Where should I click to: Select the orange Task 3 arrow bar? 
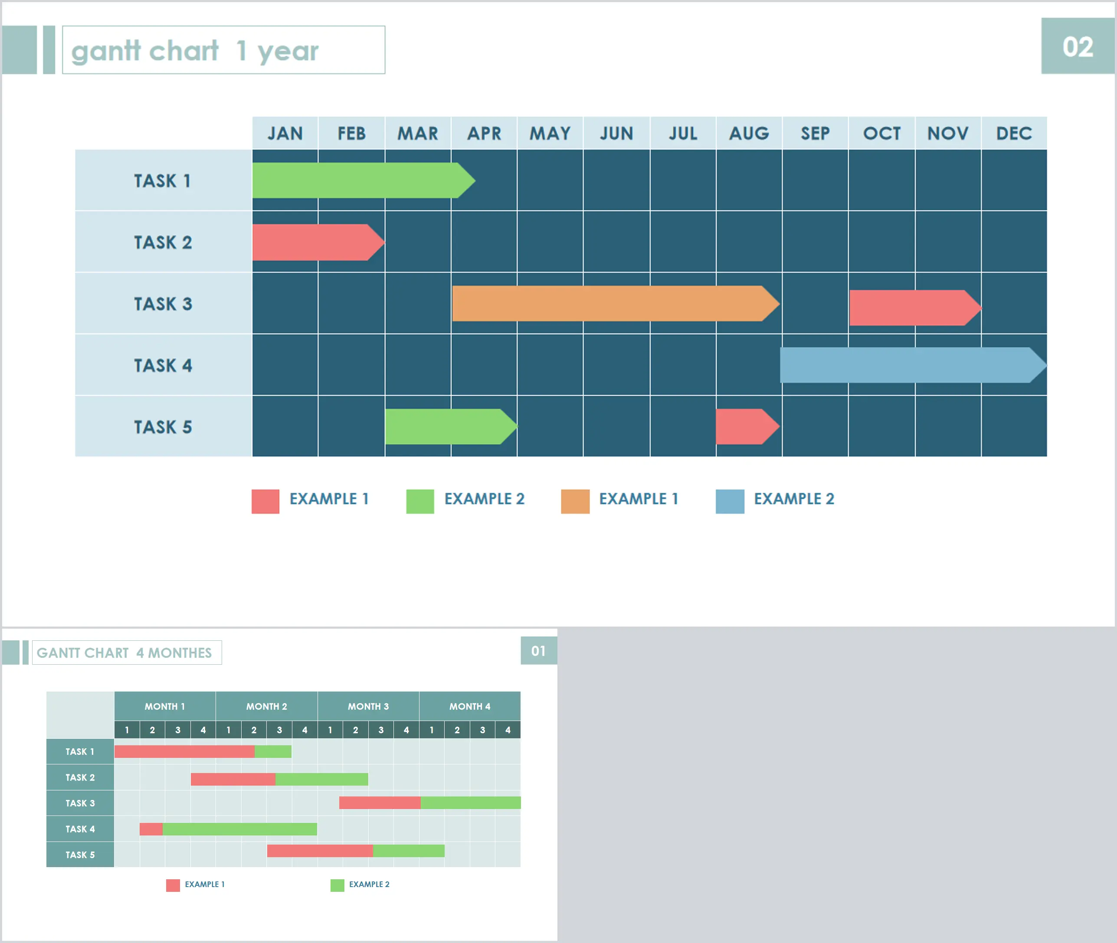616,303
